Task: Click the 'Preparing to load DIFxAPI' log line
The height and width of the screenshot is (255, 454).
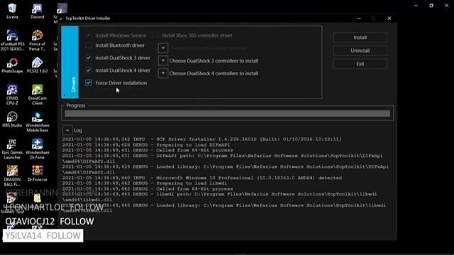Action: click(x=146, y=144)
